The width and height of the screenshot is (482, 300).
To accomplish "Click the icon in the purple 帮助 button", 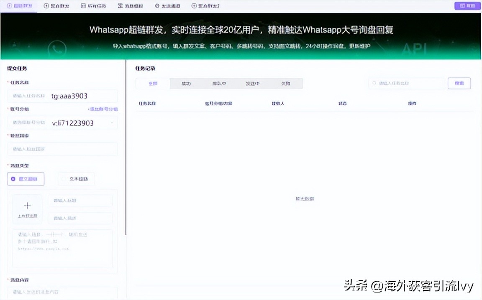I will [x=462, y=6].
